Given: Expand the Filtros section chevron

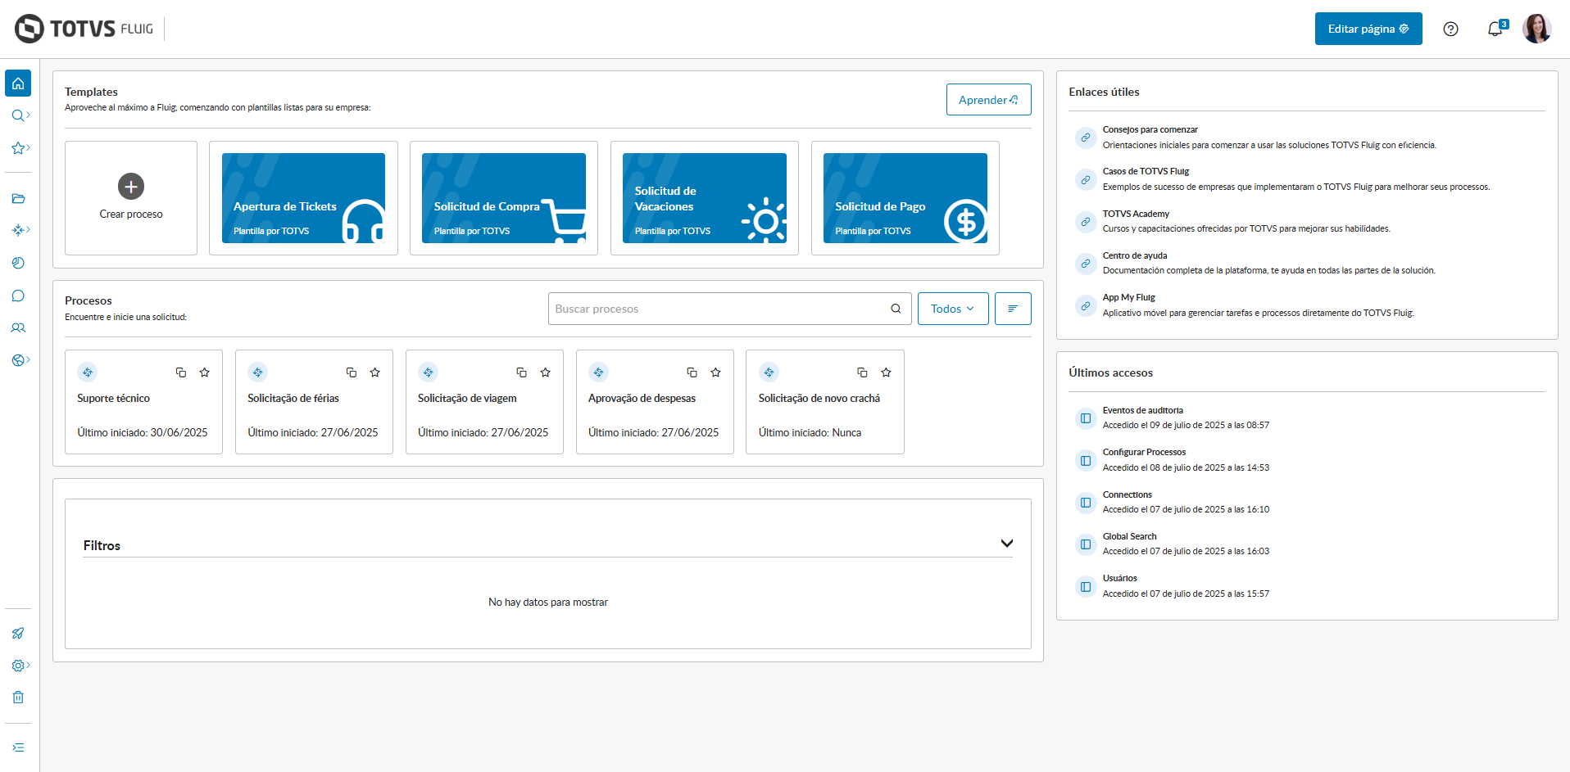Looking at the screenshot, I should pyautogui.click(x=1007, y=544).
